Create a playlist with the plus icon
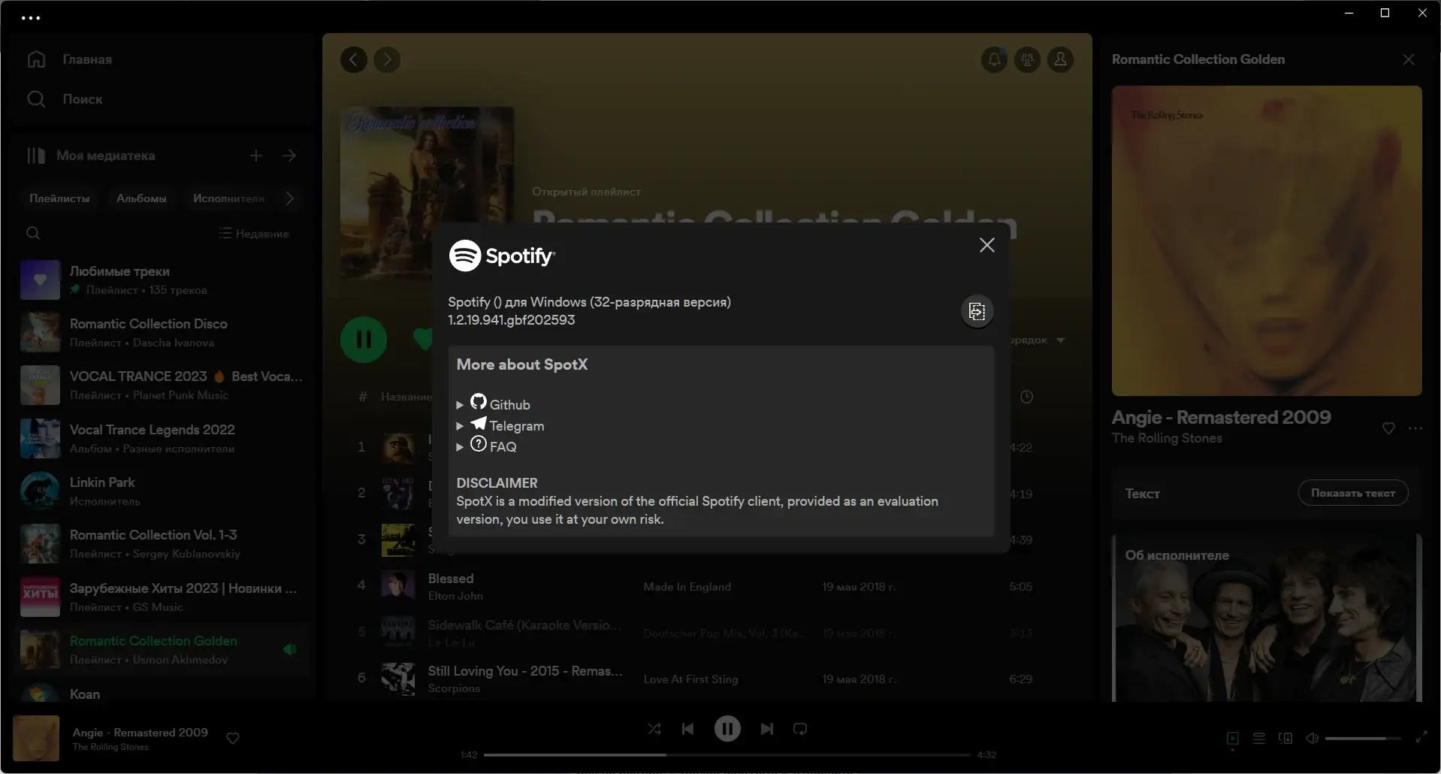 [x=256, y=156]
